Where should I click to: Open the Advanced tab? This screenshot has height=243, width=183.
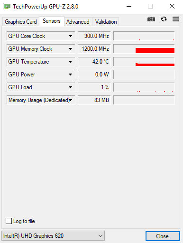coord(78,22)
